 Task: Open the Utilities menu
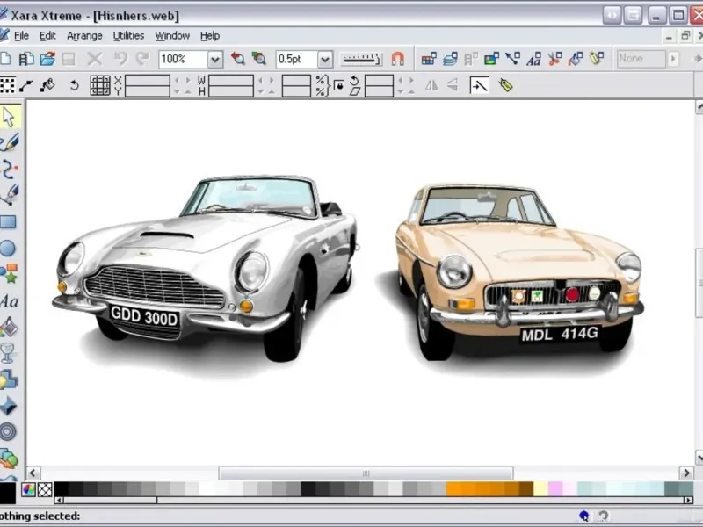tap(128, 36)
